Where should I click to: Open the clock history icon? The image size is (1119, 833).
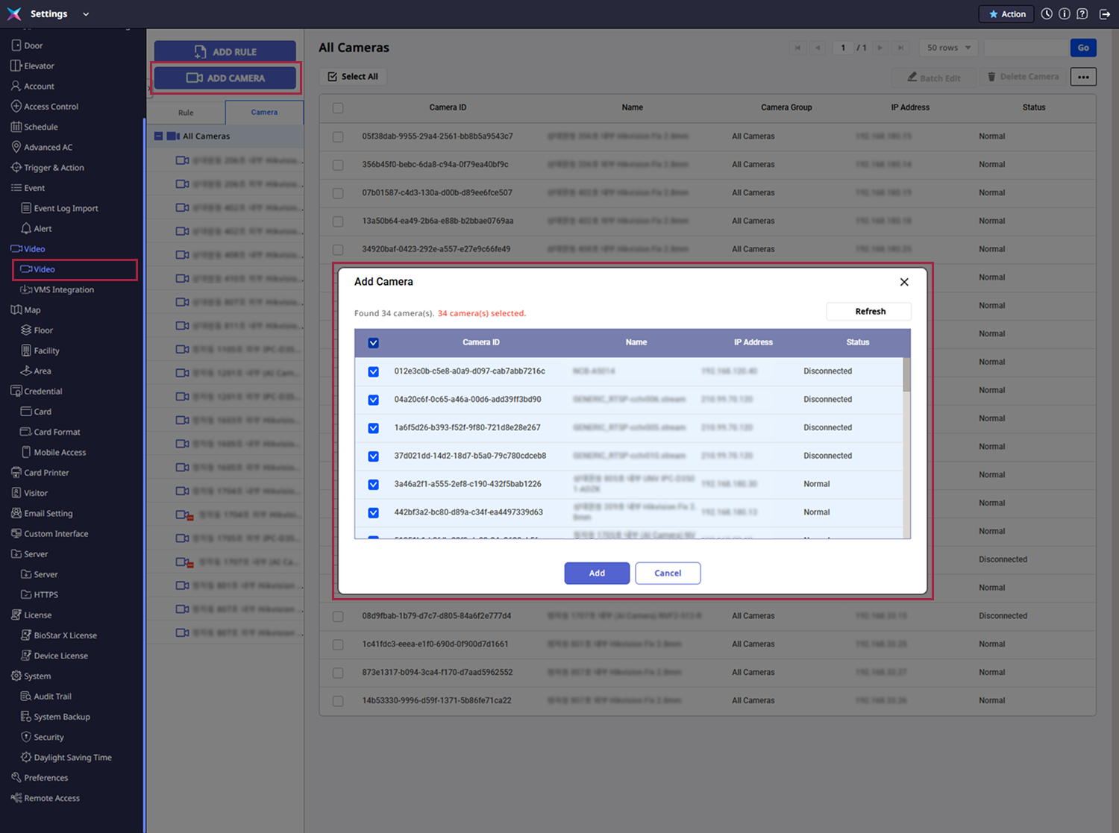pos(1047,14)
